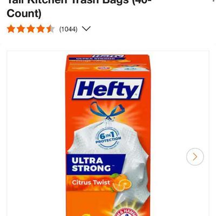This screenshot has width=216, height=216.
Task: Click the product title word Count)
Action: click(x=24, y=13)
